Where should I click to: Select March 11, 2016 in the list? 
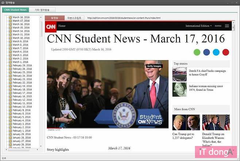[21, 34]
